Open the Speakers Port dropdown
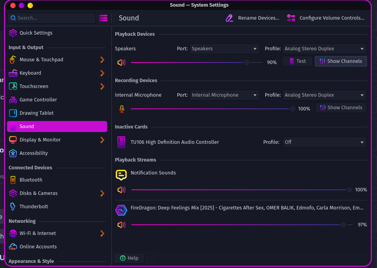This screenshot has width=377, height=268. click(x=224, y=49)
